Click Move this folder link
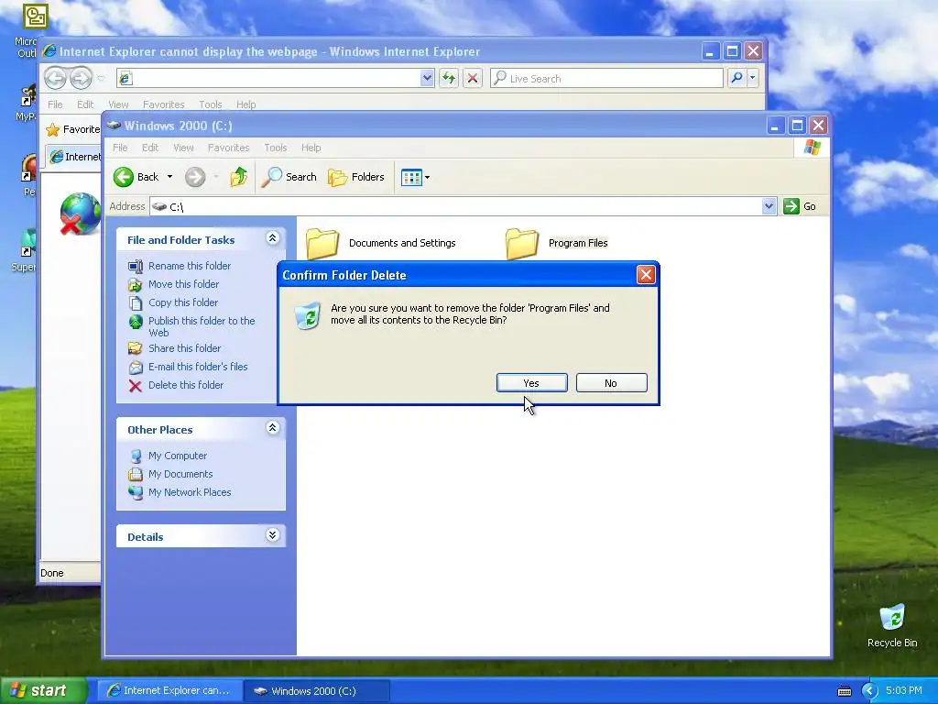The width and height of the screenshot is (938, 704). tap(183, 284)
